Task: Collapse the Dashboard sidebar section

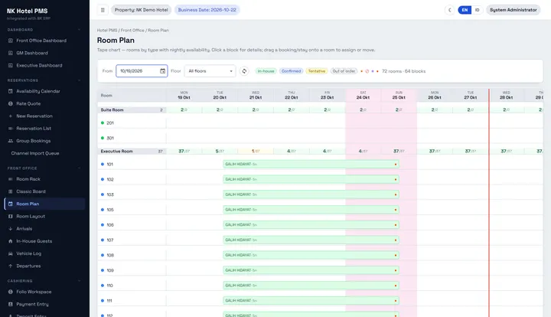Action: [x=79, y=30]
